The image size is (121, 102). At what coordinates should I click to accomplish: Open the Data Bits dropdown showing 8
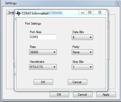click(x=82, y=37)
